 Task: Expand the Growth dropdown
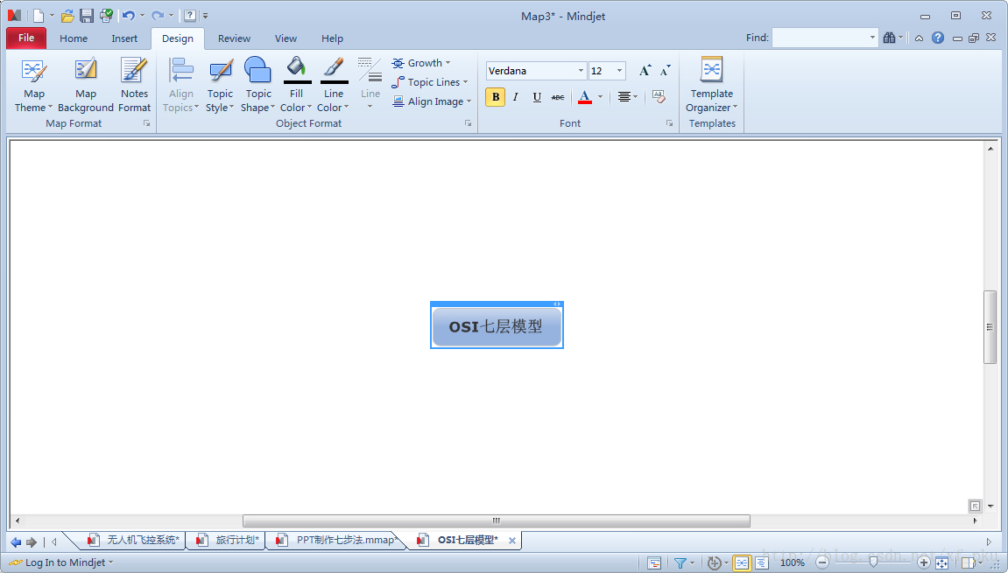click(x=420, y=63)
